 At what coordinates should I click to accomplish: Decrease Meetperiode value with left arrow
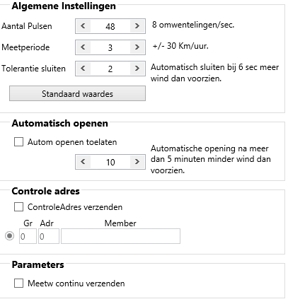pos(83,47)
